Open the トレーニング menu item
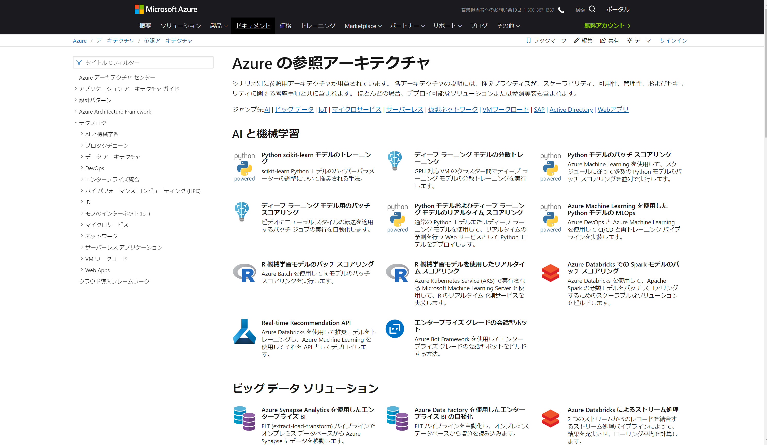The height and width of the screenshot is (445, 767). click(318, 26)
